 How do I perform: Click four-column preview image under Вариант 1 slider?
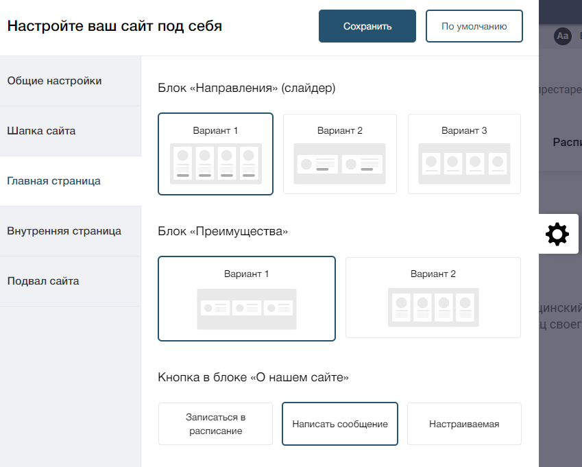pos(216,164)
